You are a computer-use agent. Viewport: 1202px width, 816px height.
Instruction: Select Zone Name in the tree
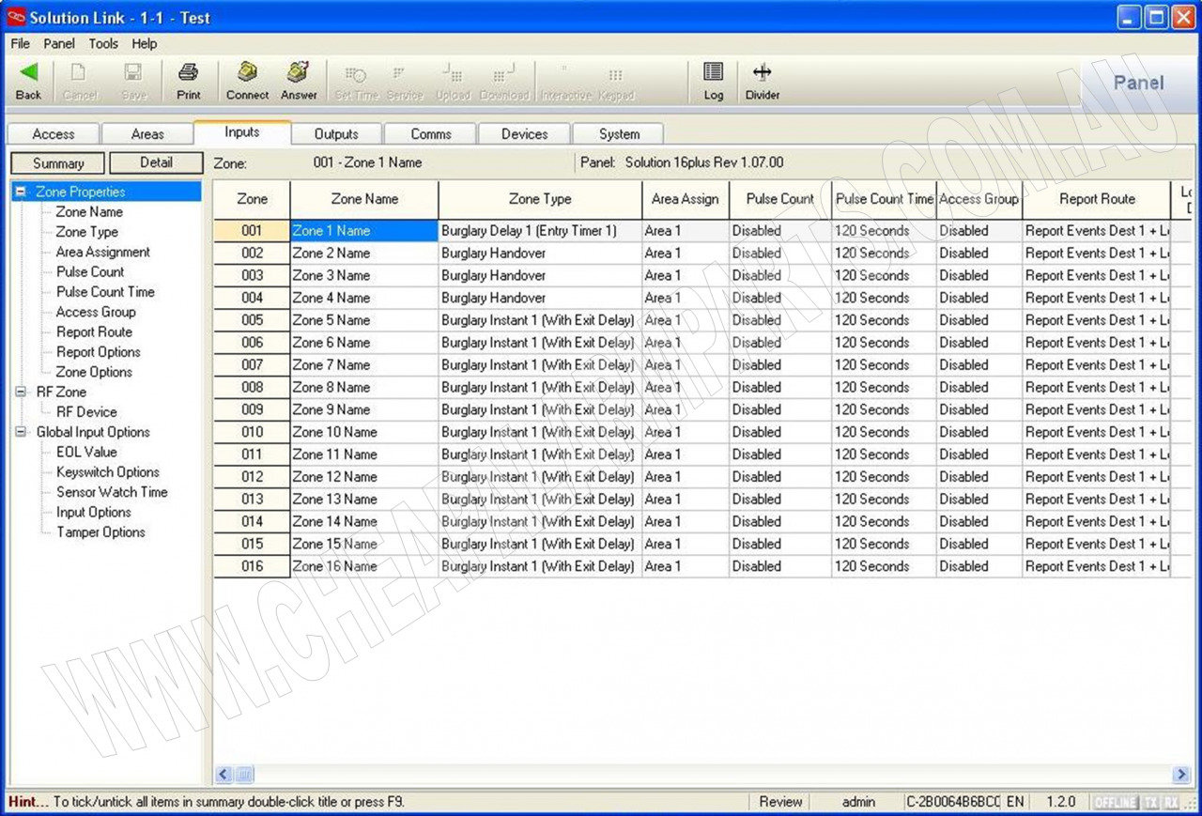click(89, 212)
